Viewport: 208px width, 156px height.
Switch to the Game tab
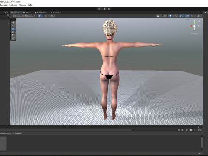click(x=27, y=13)
